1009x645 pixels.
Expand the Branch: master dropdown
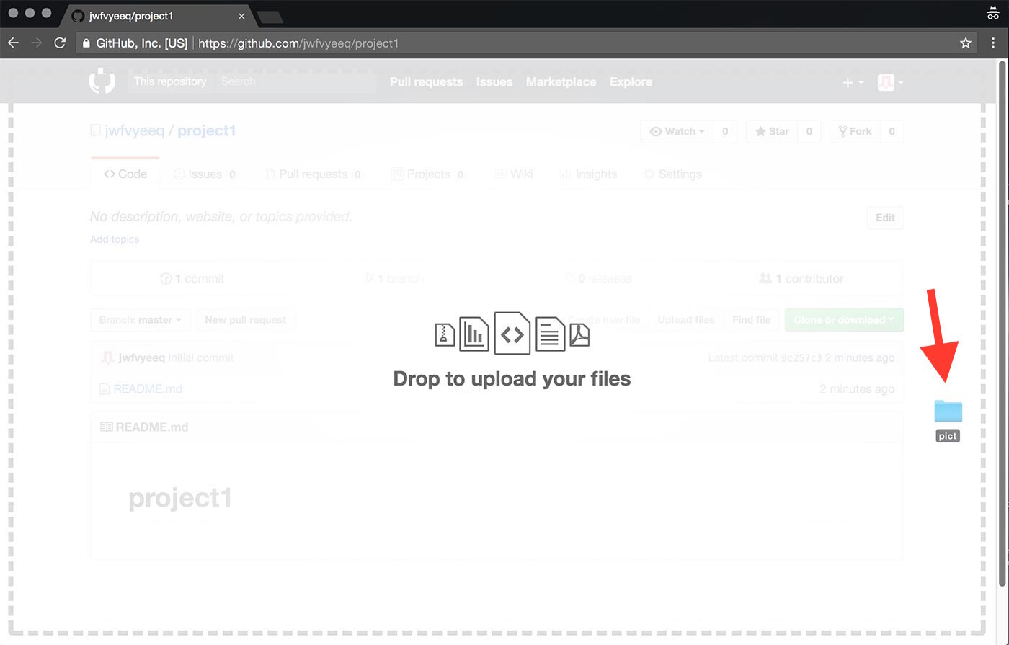pos(141,320)
